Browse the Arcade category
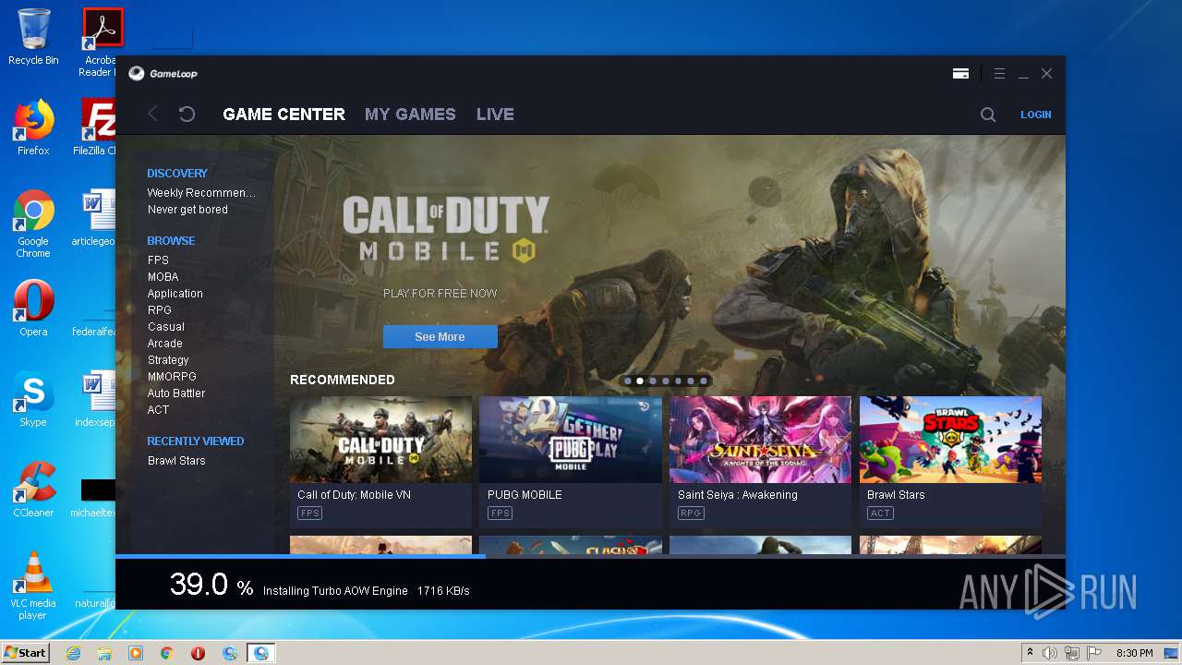Screen dimensions: 1182x665 [x=164, y=344]
